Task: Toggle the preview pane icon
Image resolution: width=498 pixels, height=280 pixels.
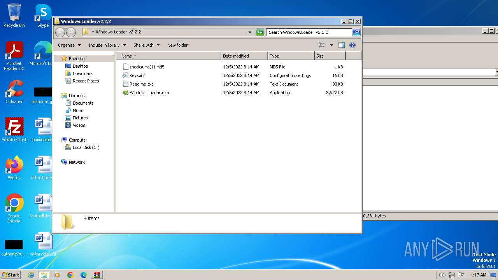Action: click(342, 45)
